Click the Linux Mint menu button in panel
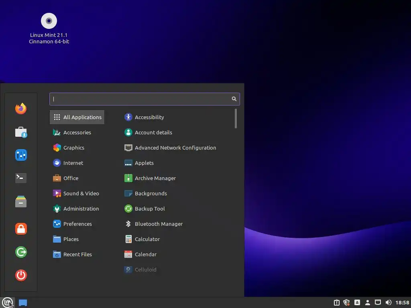 coord(7,302)
